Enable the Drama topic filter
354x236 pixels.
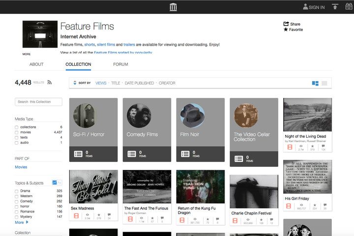pos(17,191)
